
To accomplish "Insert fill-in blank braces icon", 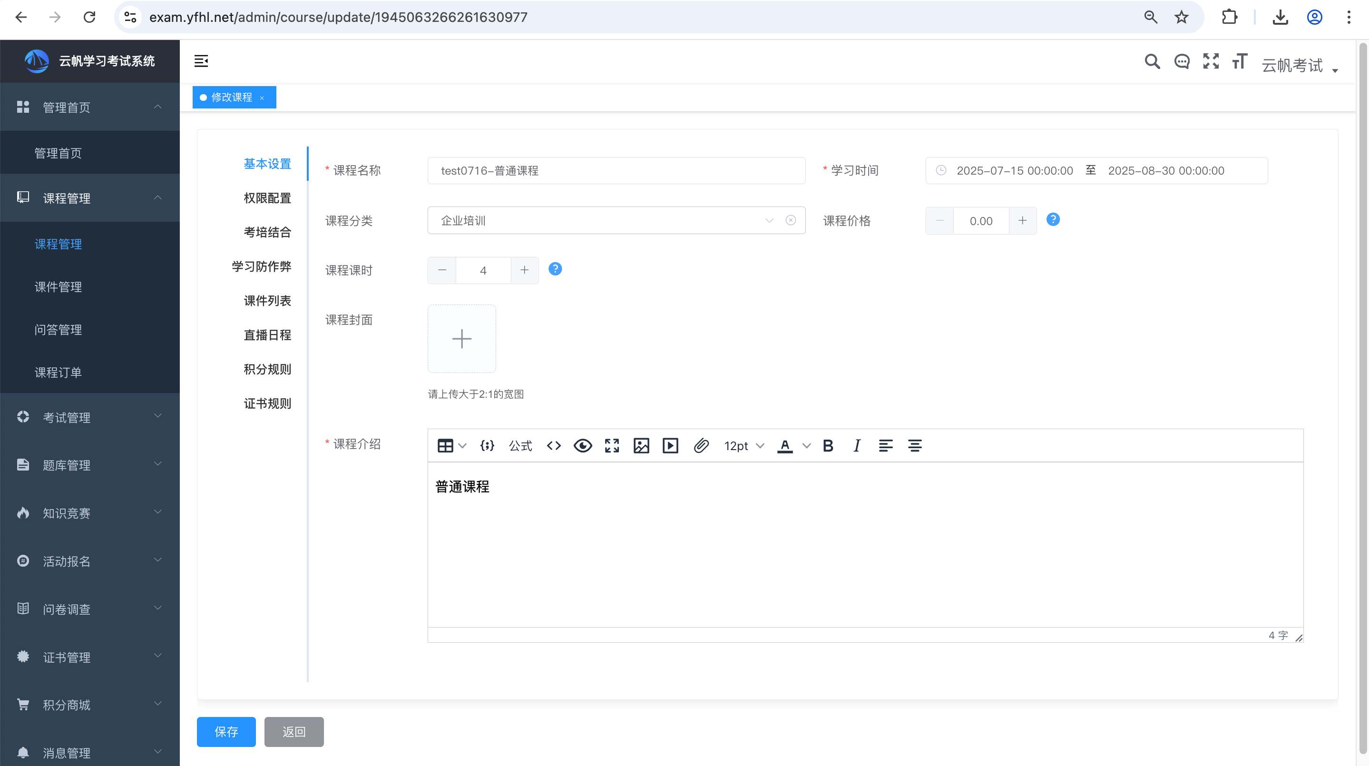I will [x=487, y=445].
